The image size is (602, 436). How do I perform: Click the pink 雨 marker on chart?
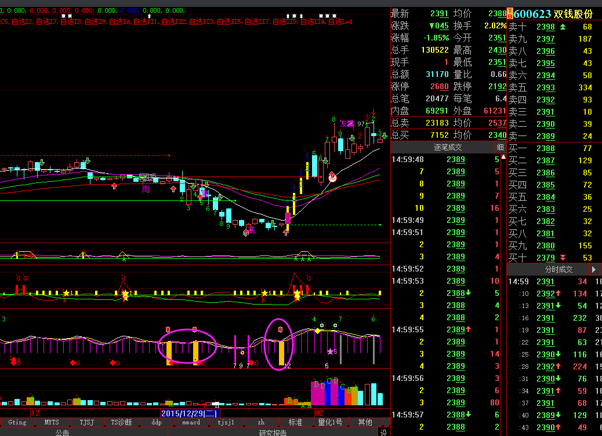point(146,189)
